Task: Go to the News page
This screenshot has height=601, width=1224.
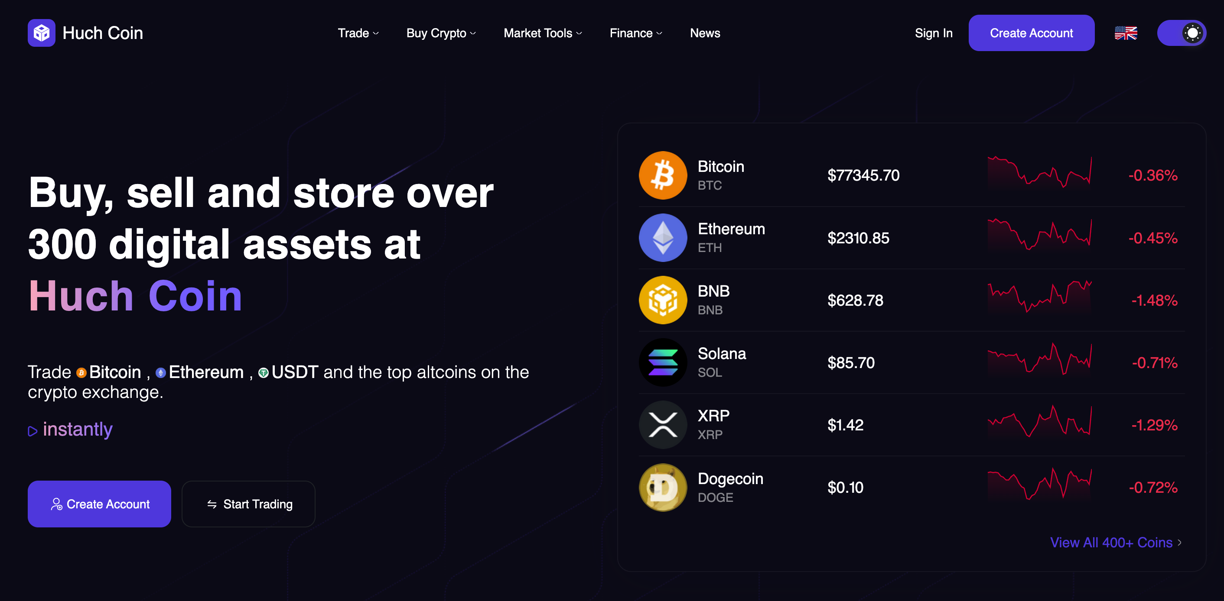Action: tap(705, 33)
